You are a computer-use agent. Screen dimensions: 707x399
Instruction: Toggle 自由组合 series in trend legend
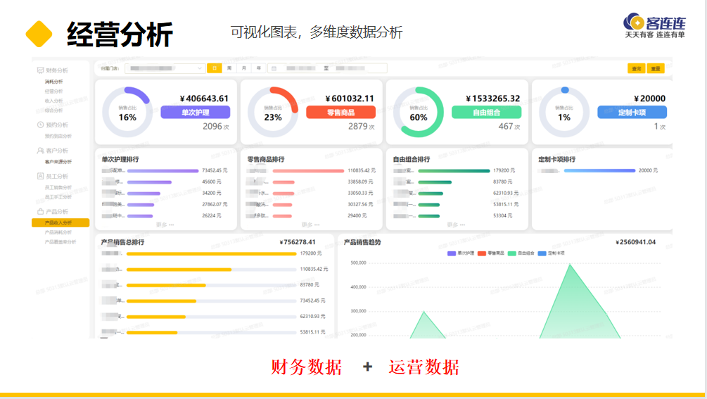pyautogui.click(x=521, y=253)
